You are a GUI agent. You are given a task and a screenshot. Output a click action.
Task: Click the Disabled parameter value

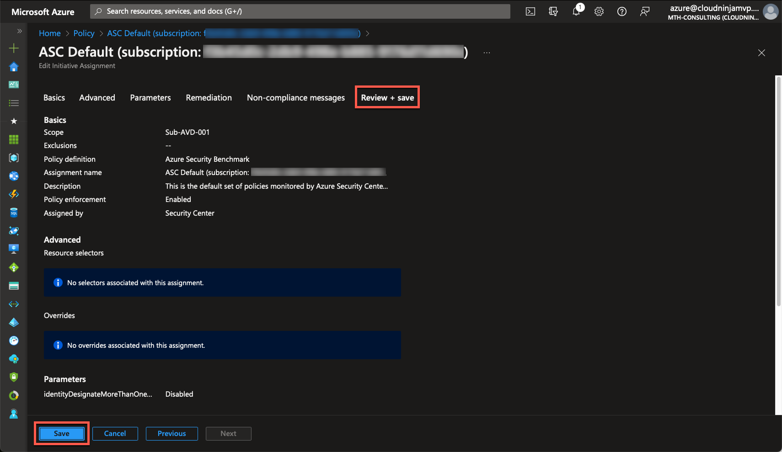179,394
